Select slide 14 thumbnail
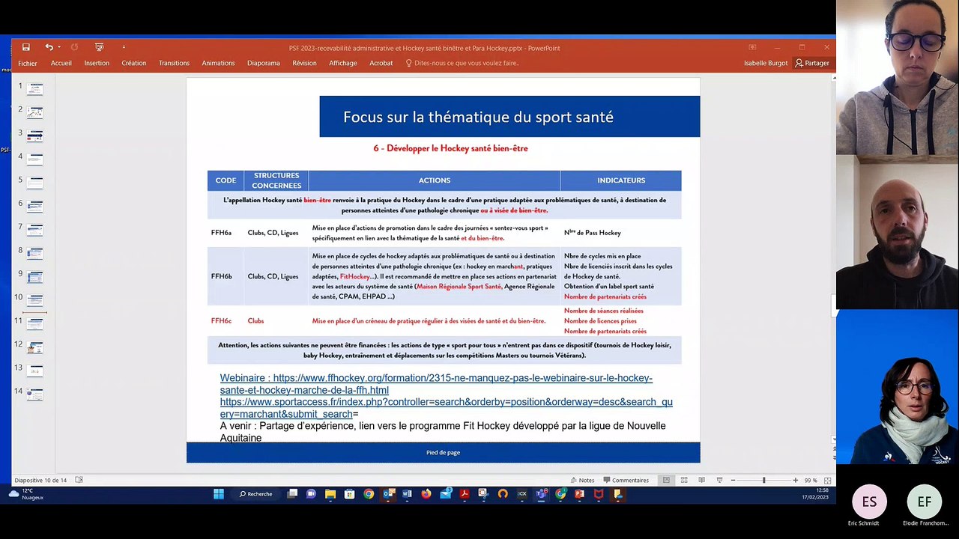Screen dimensions: 959x539 (35, 394)
